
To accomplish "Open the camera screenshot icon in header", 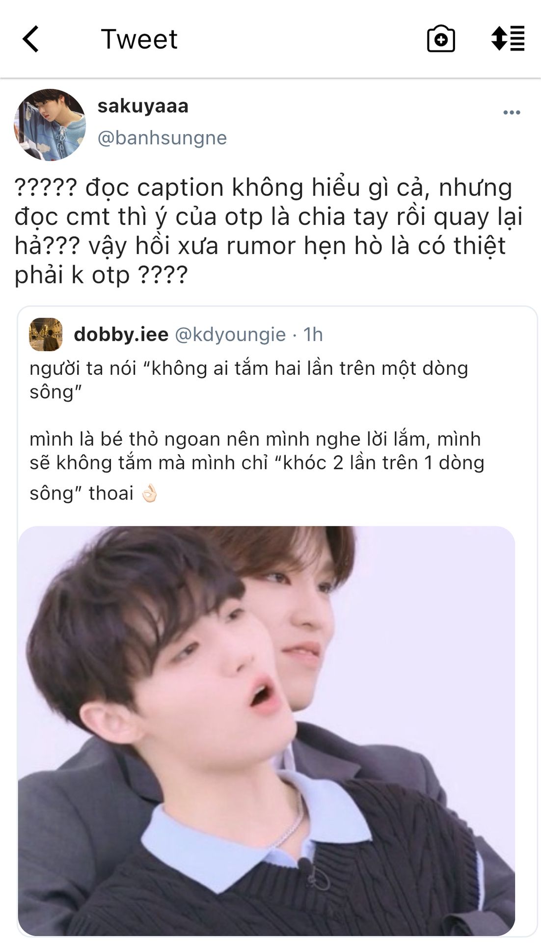I will click(441, 39).
